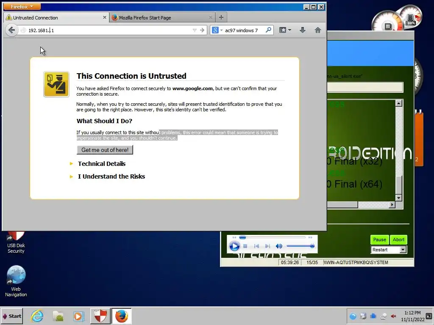Screen dimensions: 434x325
Task: Launch Internet Explorer from taskbar
Action: click(37, 316)
